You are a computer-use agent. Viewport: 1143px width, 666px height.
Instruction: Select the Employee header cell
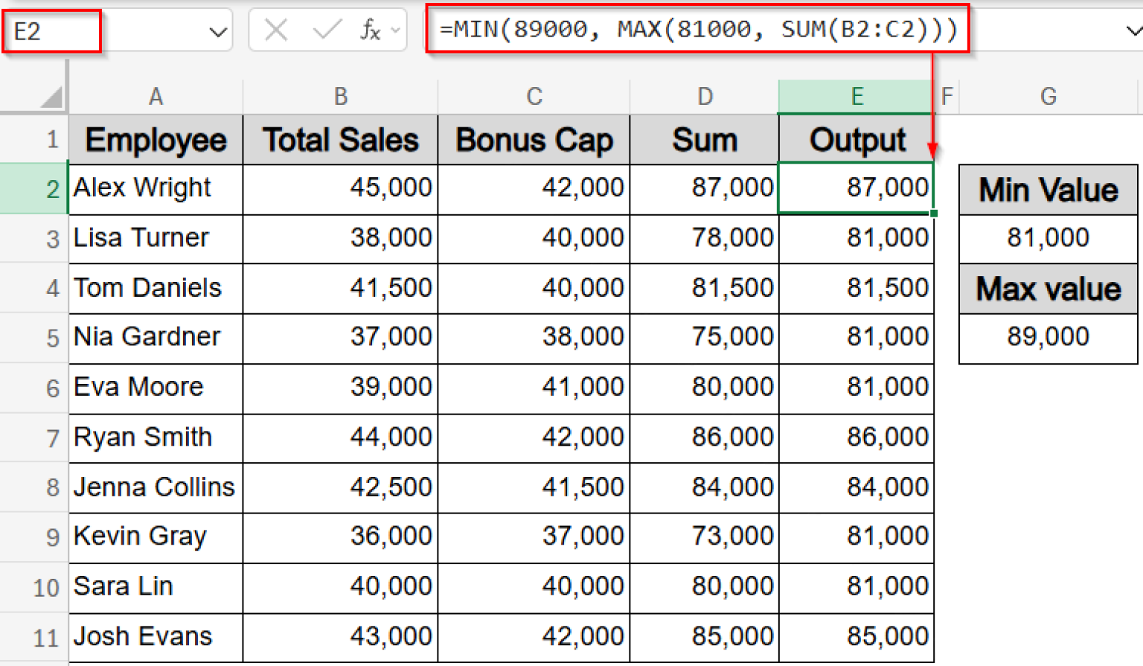pyautogui.click(x=155, y=139)
